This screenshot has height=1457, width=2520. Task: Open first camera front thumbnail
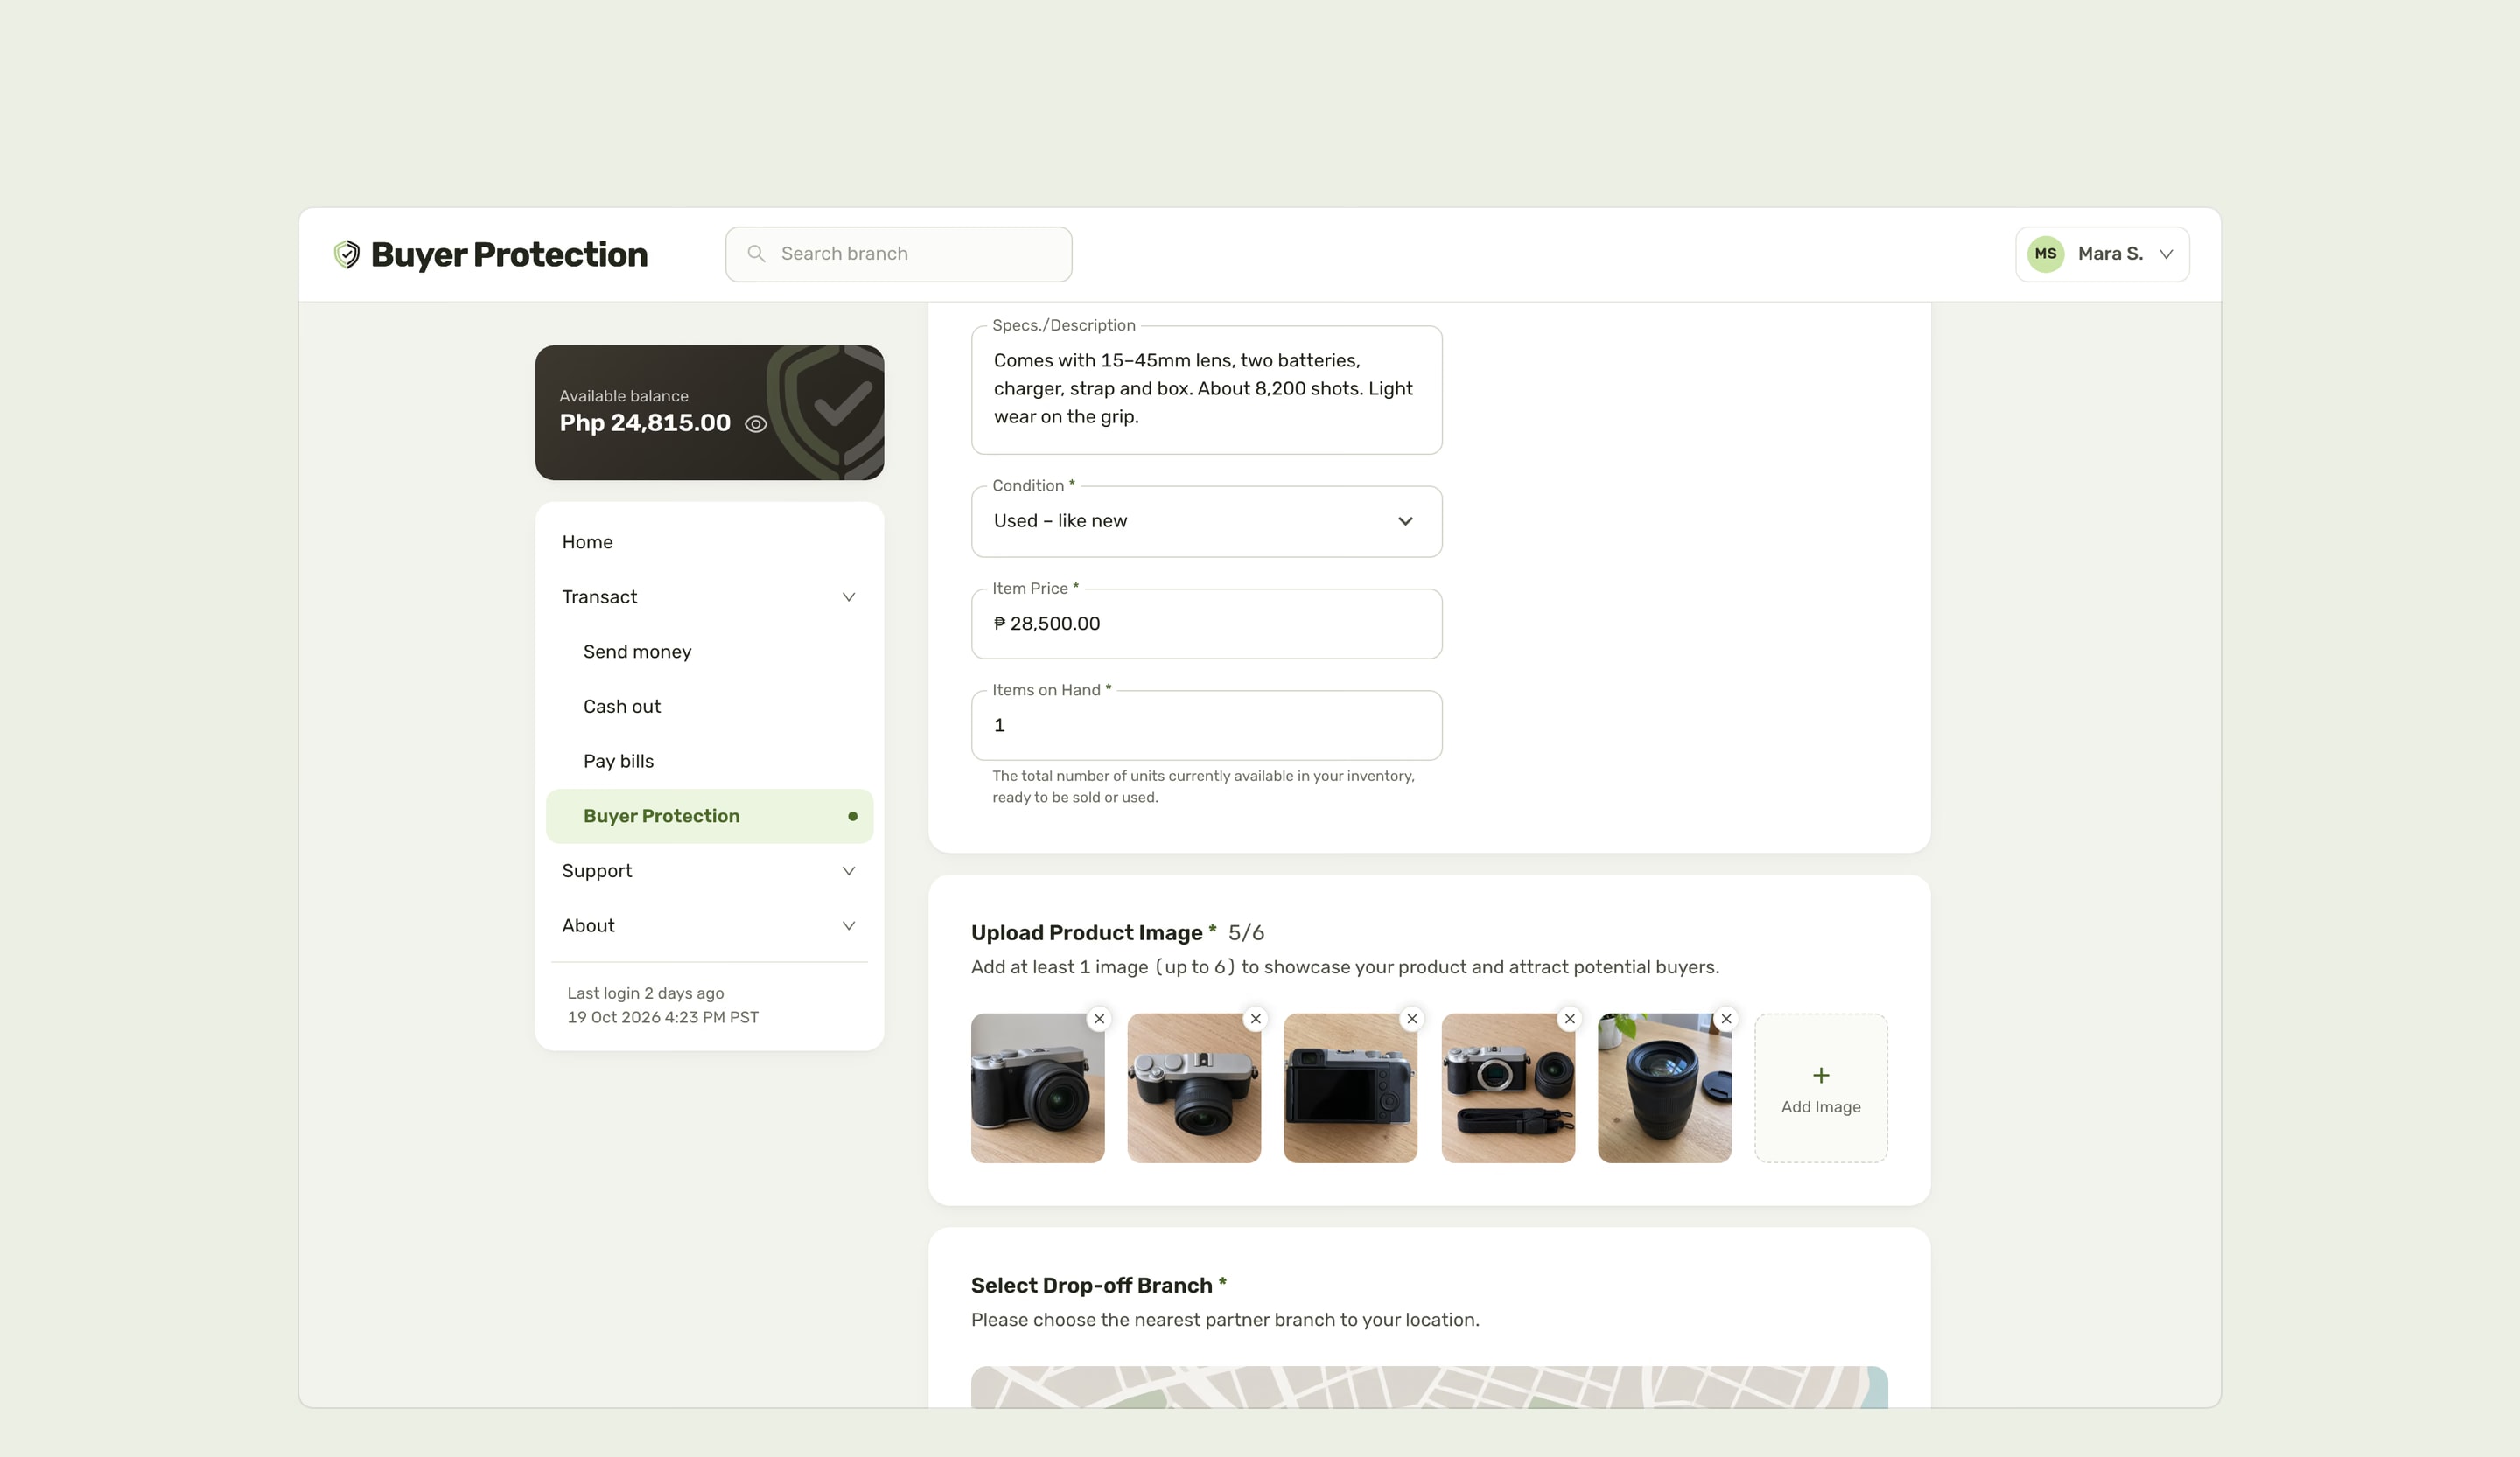[x=1038, y=1088]
